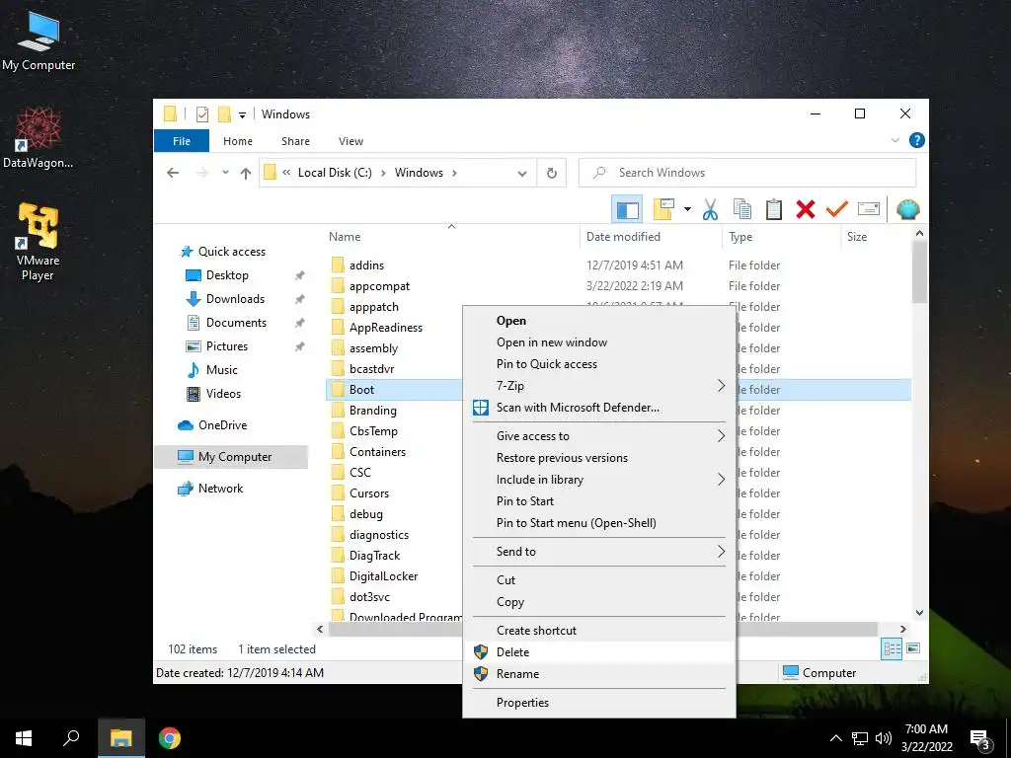Expand the Give access to submenu

598,436
